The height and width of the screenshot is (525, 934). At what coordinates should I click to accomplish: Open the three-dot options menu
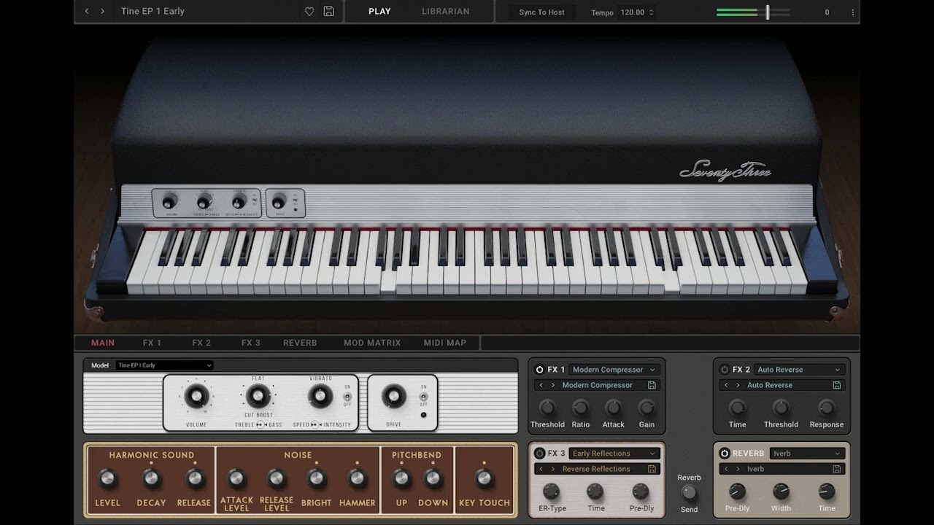pyautogui.click(x=852, y=12)
